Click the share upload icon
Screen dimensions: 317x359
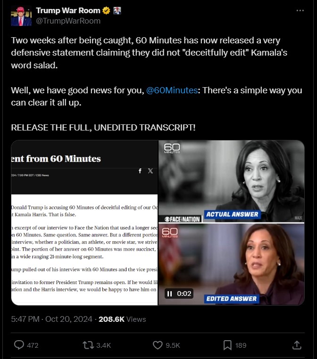click(x=297, y=345)
